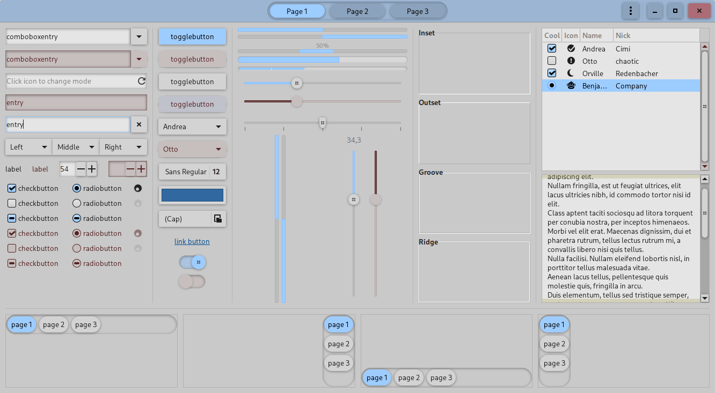Open the Left dropdown

[28, 147]
